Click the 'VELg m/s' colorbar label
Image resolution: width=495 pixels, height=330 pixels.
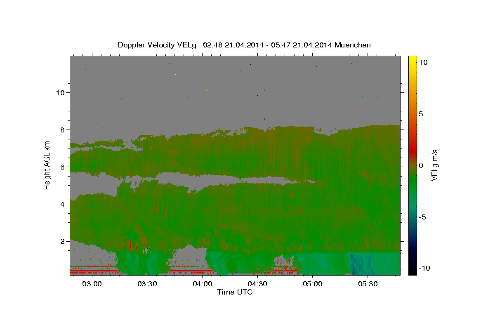(x=434, y=165)
